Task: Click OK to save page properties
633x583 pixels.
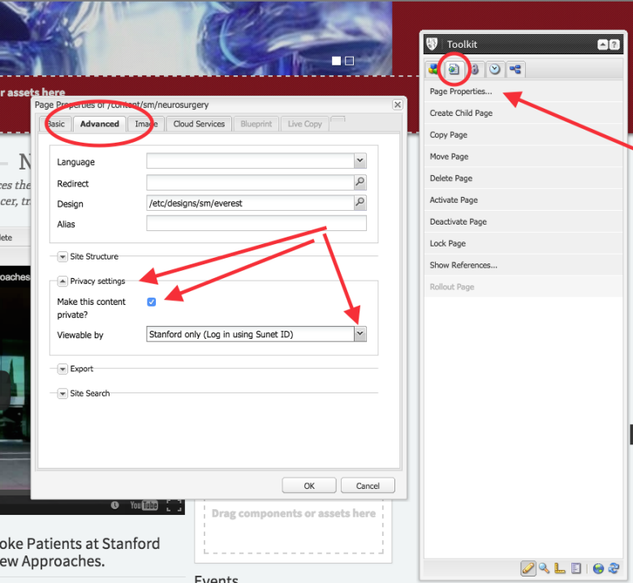Action: (x=309, y=486)
